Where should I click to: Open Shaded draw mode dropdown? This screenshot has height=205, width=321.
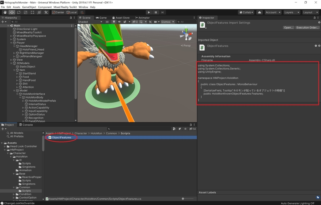tap(90, 22)
